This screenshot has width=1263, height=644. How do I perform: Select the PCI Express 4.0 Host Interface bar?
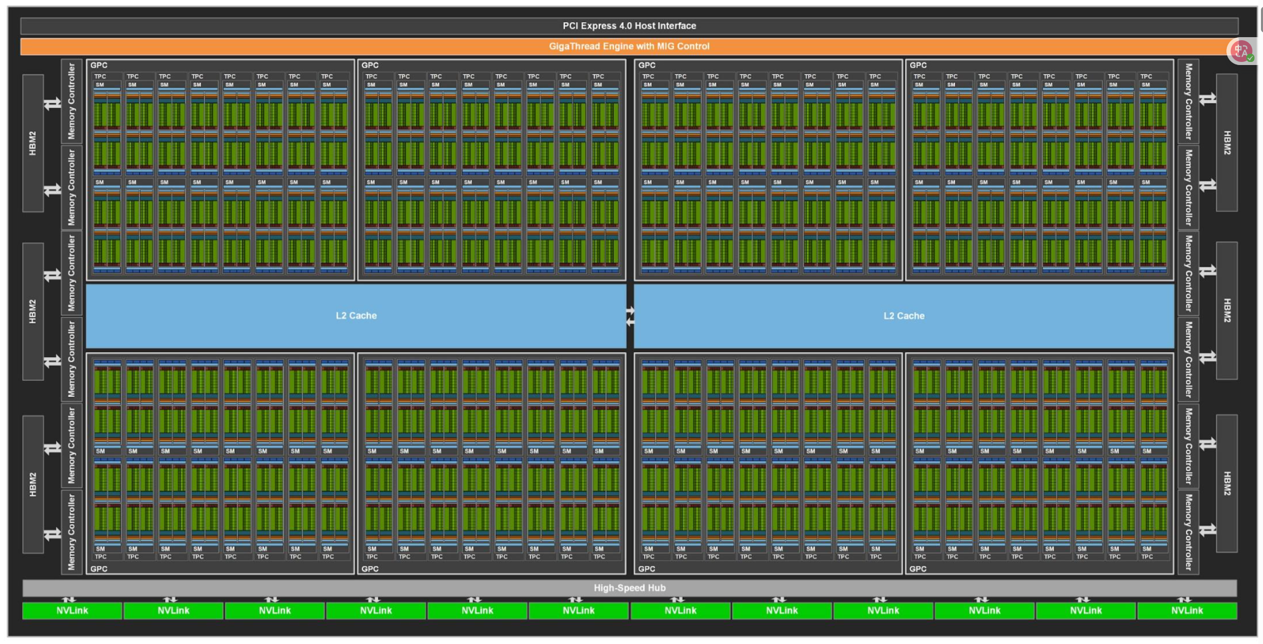pos(629,26)
